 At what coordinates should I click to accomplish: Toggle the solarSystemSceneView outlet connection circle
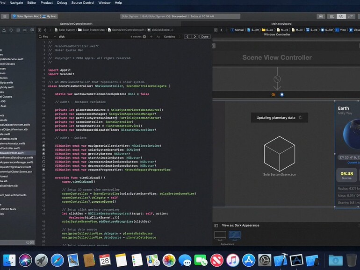coord(43,150)
